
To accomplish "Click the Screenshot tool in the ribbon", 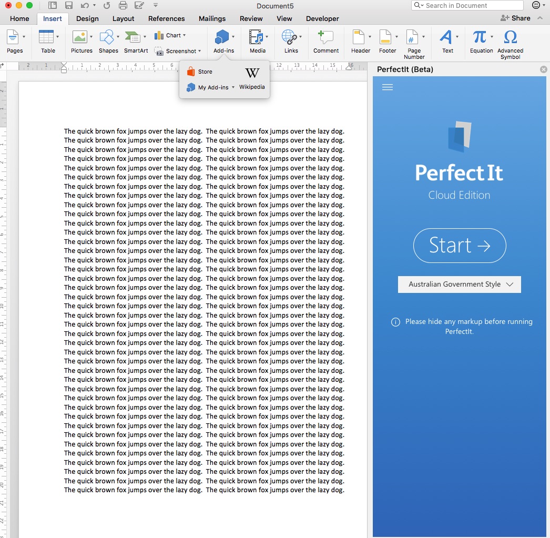I will pyautogui.click(x=178, y=51).
